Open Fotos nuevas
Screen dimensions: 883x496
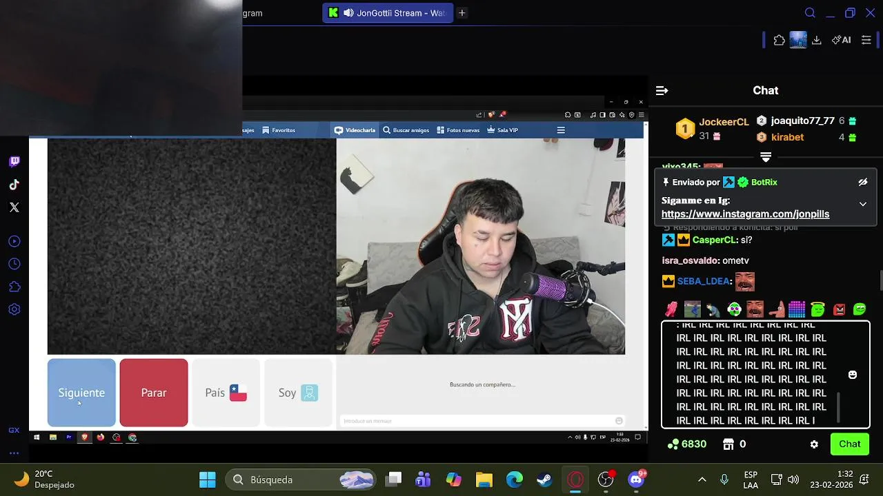coord(458,130)
